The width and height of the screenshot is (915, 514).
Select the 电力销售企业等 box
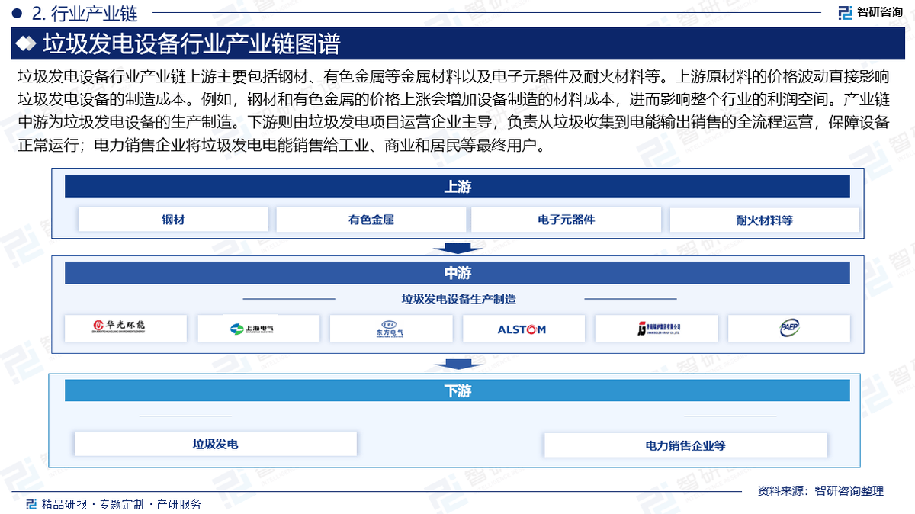point(685,445)
